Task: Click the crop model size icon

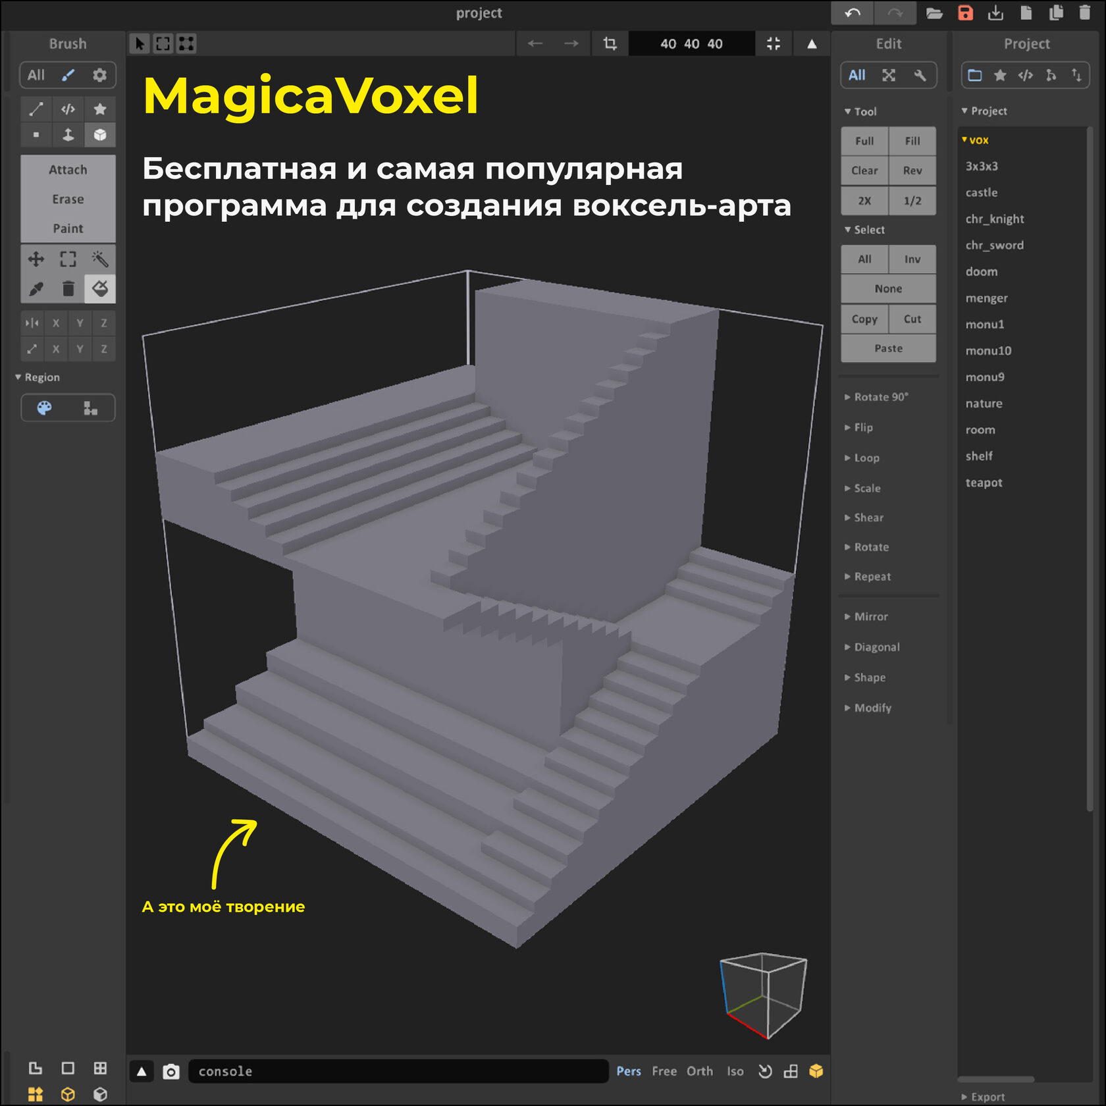Action: click(x=610, y=43)
